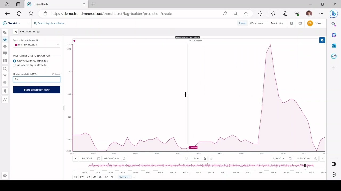Click the Upstream shift (MAX) input field
This screenshot has width=341, height=191.
coord(36,79)
